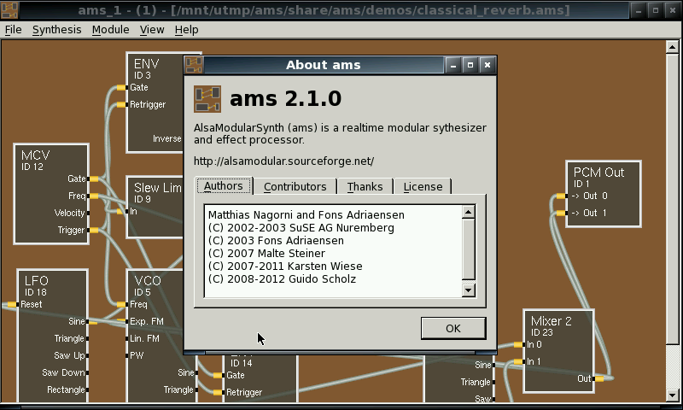Click the Mixer 2 In 0 port
683x410 pixels.
519,344
